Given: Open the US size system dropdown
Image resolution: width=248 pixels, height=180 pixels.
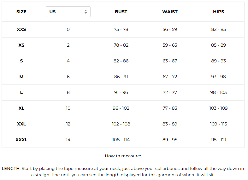Looking at the screenshot, I should click(68, 12).
